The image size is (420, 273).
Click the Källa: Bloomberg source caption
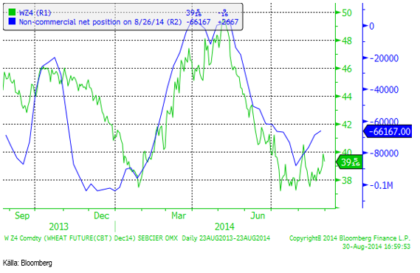click(27, 263)
